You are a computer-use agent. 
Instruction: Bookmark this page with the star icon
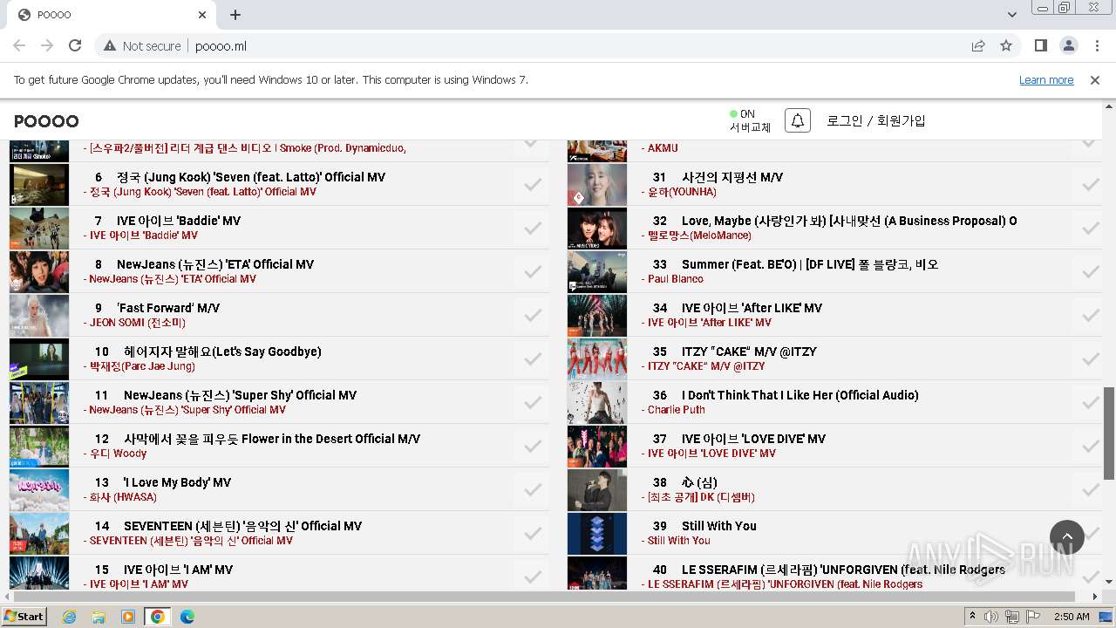(1006, 45)
